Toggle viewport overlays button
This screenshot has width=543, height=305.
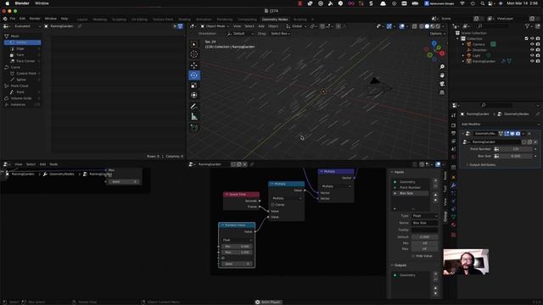pyautogui.click(x=401, y=26)
